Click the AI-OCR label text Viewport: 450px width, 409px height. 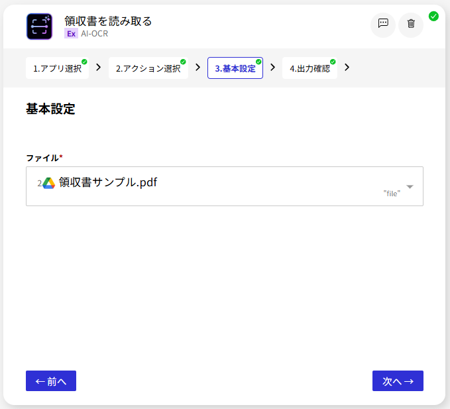click(94, 34)
